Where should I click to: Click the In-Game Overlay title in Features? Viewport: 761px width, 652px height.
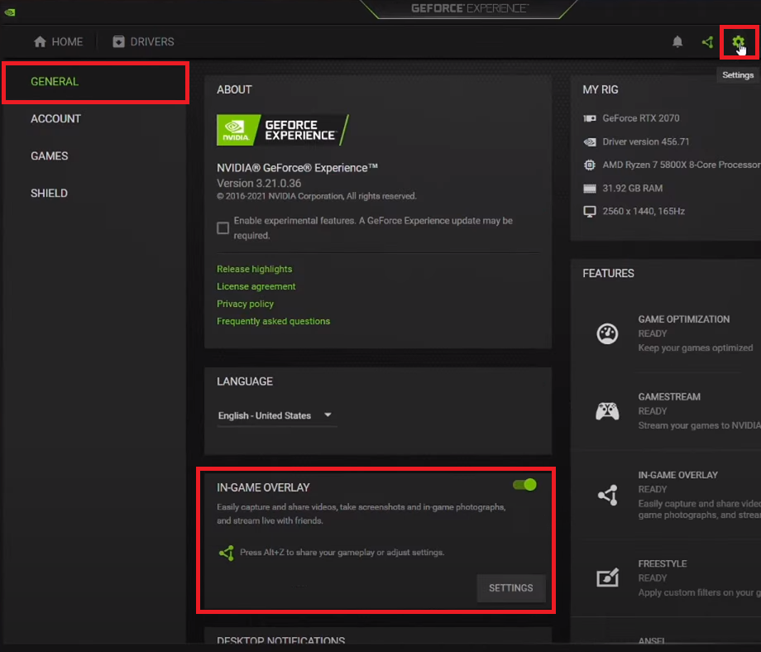click(677, 475)
